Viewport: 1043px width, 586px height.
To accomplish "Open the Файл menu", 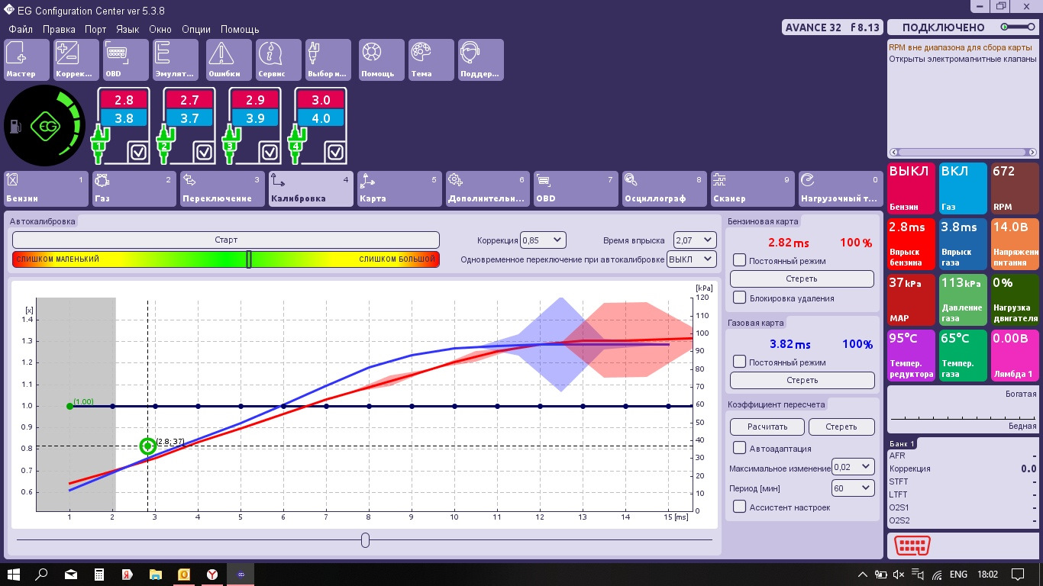I will pyautogui.click(x=21, y=30).
